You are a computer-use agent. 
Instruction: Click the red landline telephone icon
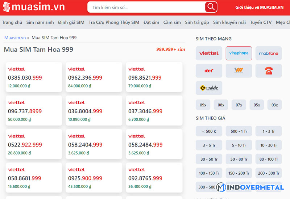click(268, 71)
